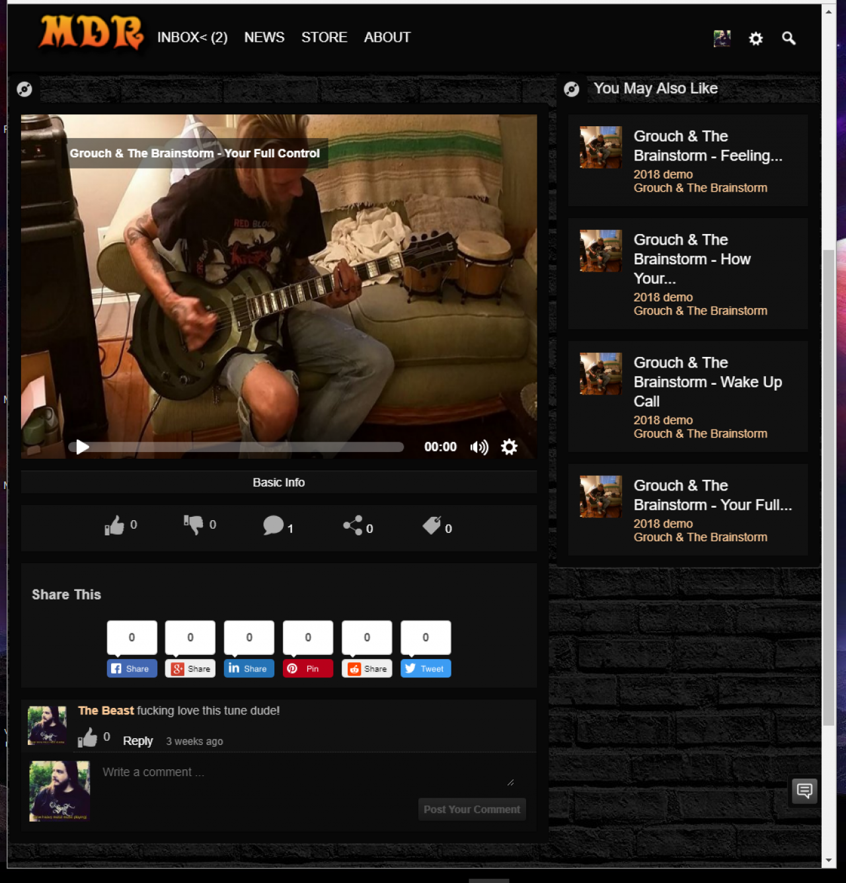Image resolution: width=846 pixels, height=883 pixels.
Task: Click the share count icon
Action: 353,525
